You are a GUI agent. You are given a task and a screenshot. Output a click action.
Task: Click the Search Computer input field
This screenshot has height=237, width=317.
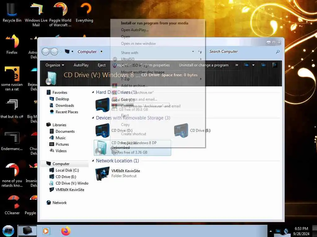click(x=241, y=52)
